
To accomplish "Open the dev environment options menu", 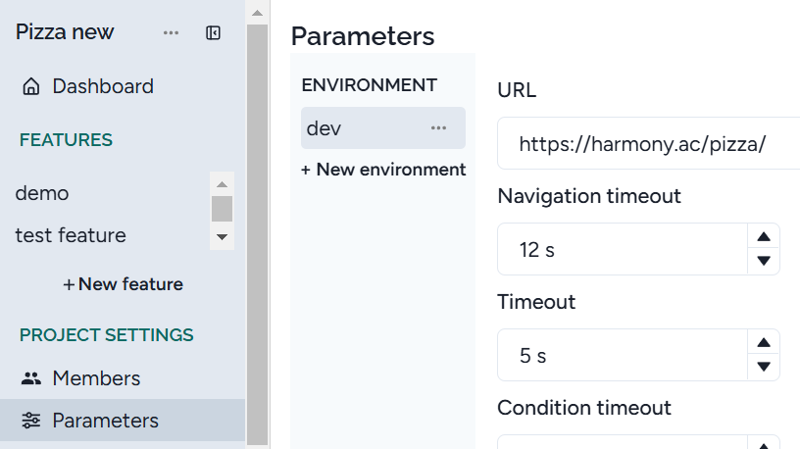I will coord(438,128).
